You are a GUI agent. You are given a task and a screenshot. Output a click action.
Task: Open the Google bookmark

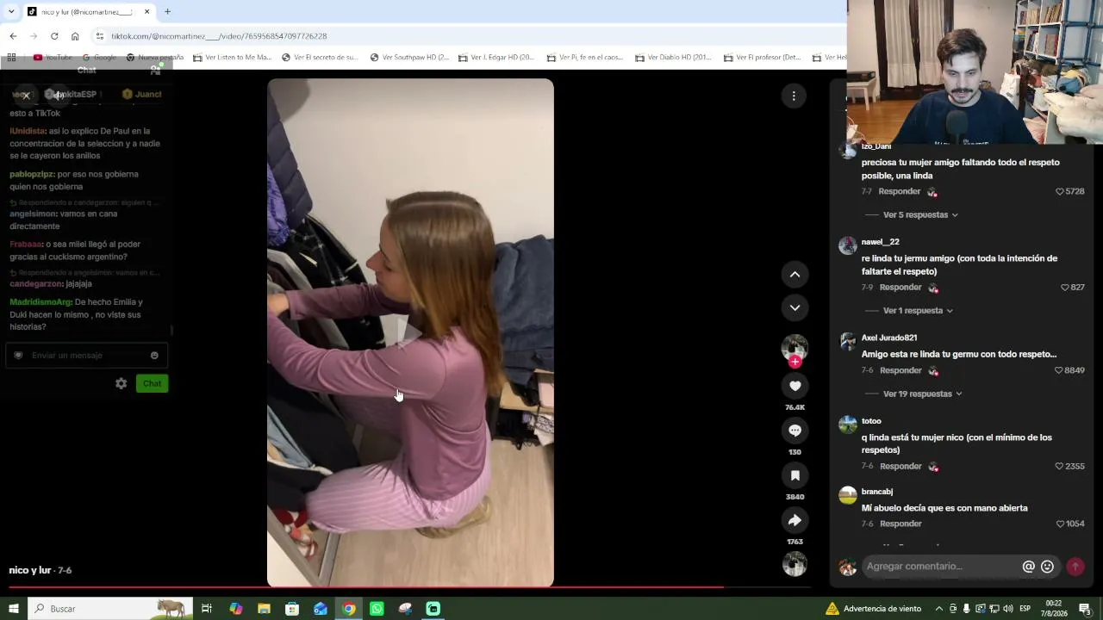coord(99,58)
